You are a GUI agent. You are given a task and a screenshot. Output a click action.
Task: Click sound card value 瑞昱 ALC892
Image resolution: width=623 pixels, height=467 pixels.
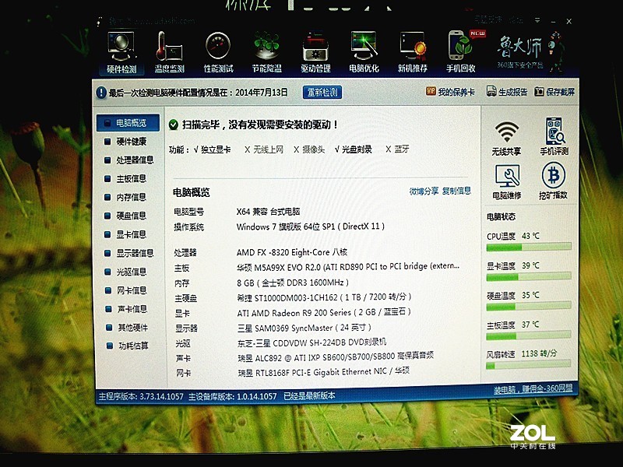coord(336,356)
